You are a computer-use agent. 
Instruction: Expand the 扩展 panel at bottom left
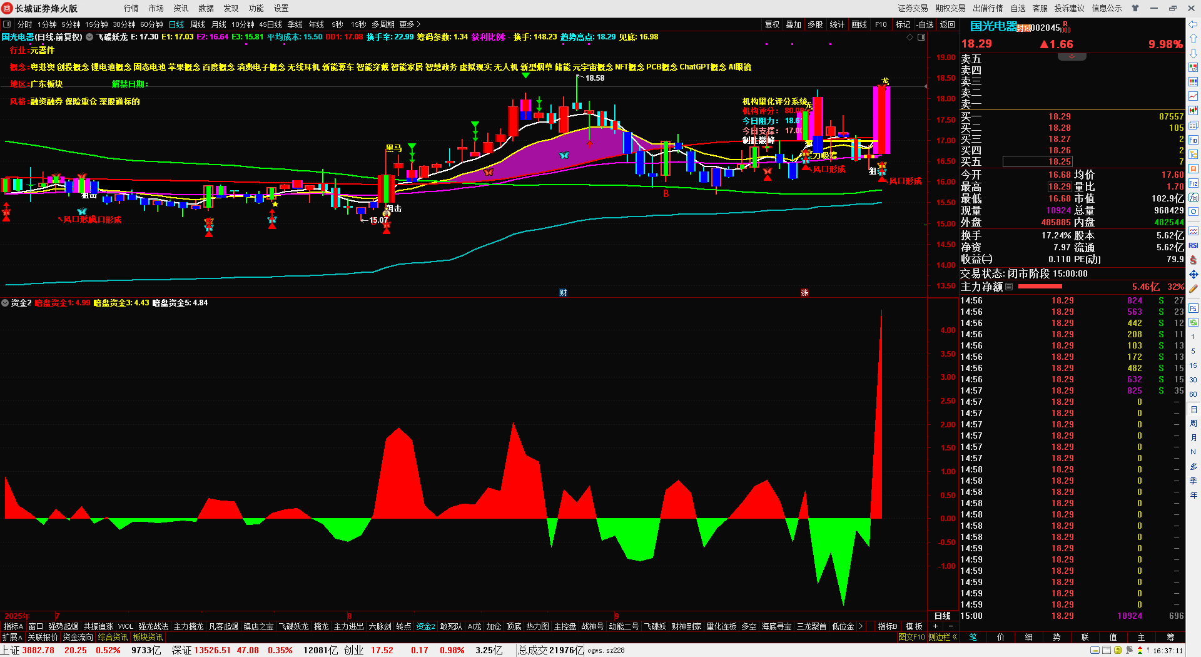[12, 637]
